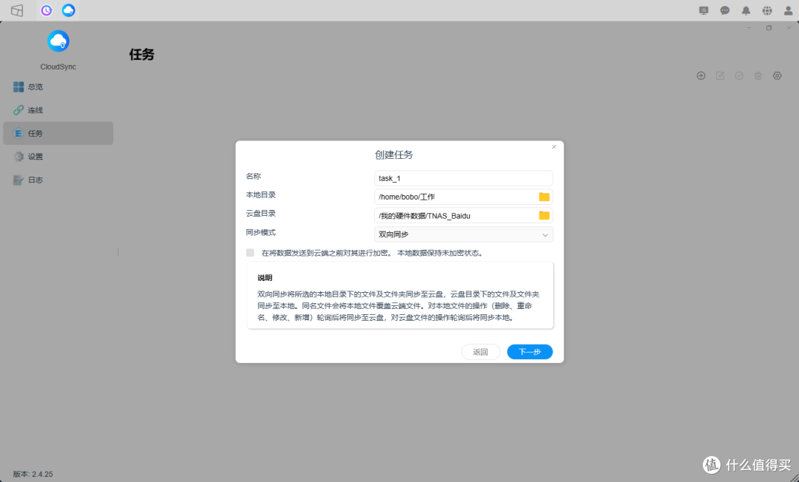Screen dimensions: 799x482
Task: Click the checkmark circle toolbar icon
Action: 739,76
